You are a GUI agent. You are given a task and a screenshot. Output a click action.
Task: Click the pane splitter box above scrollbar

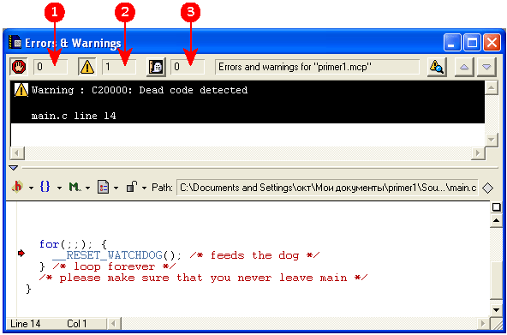(497, 207)
